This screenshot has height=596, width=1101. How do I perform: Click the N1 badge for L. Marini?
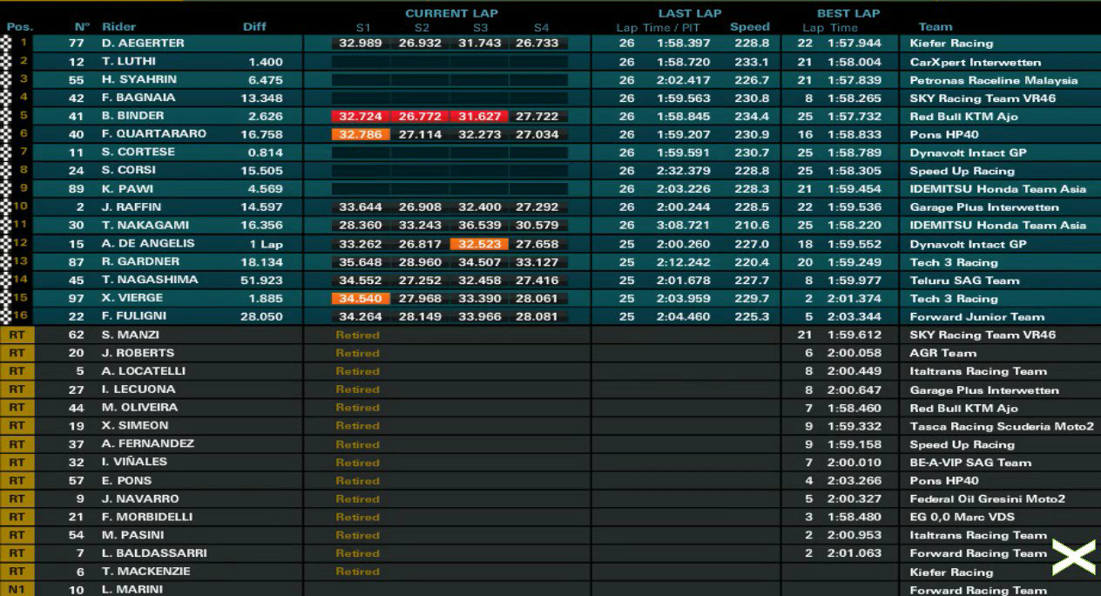click(x=17, y=590)
